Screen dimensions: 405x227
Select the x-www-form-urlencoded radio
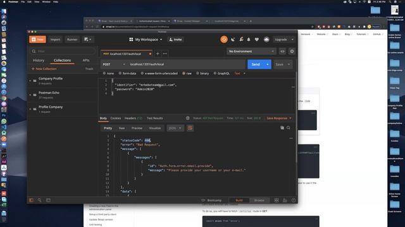[142, 73]
